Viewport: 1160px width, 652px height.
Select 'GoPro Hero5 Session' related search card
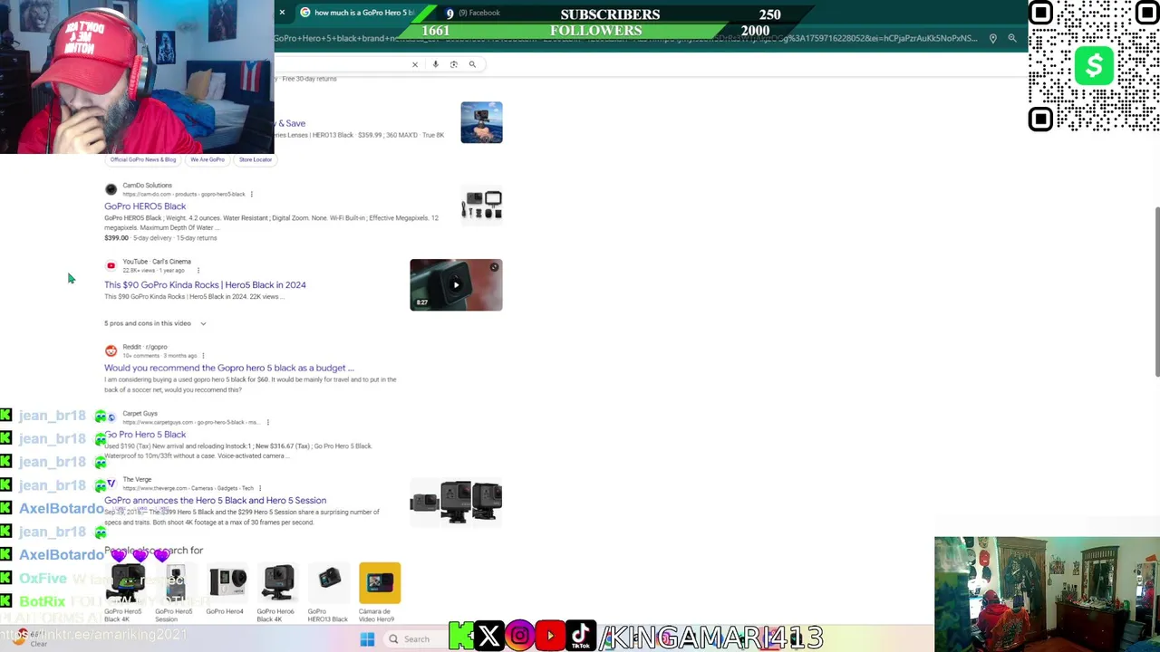point(174,592)
